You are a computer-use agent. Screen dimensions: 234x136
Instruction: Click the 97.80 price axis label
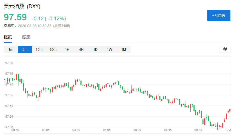(x=9, y=63)
